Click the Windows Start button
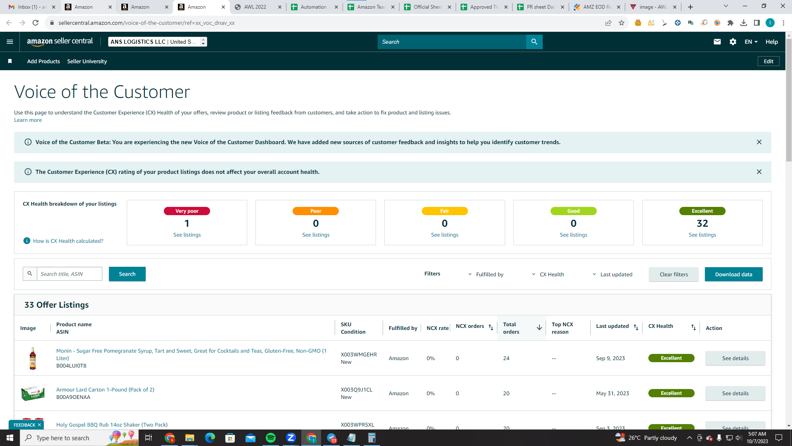792x446 pixels. click(10, 438)
